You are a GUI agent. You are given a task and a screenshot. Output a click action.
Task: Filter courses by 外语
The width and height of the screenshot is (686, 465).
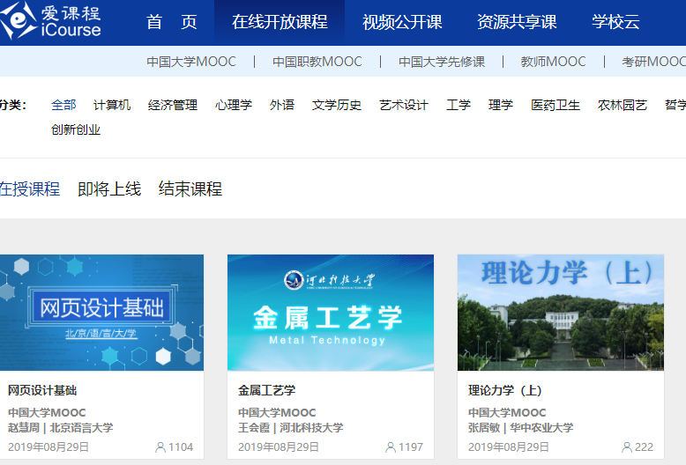[x=282, y=105]
